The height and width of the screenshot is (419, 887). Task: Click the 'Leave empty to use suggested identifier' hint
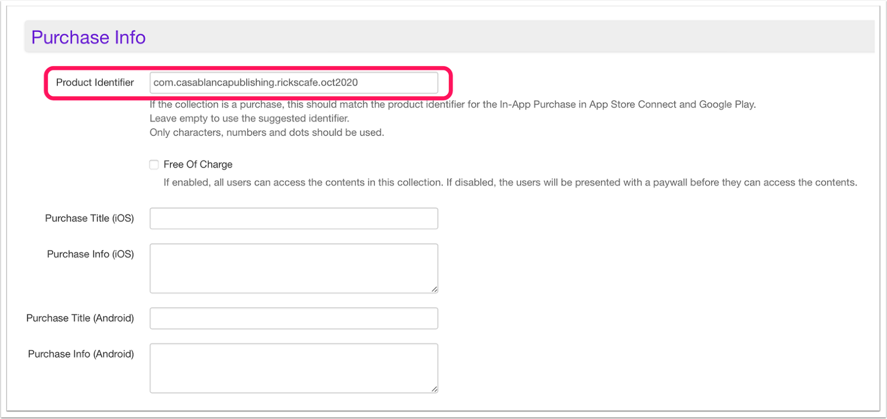[250, 119]
